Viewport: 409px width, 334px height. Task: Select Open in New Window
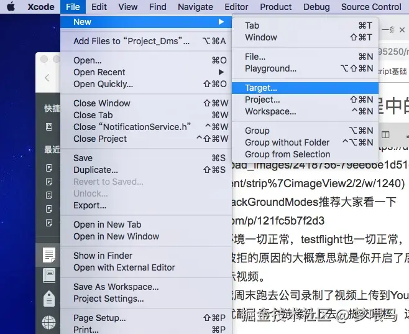(x=146, y=236)
